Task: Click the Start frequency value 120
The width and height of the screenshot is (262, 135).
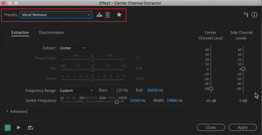Action: 119,90
